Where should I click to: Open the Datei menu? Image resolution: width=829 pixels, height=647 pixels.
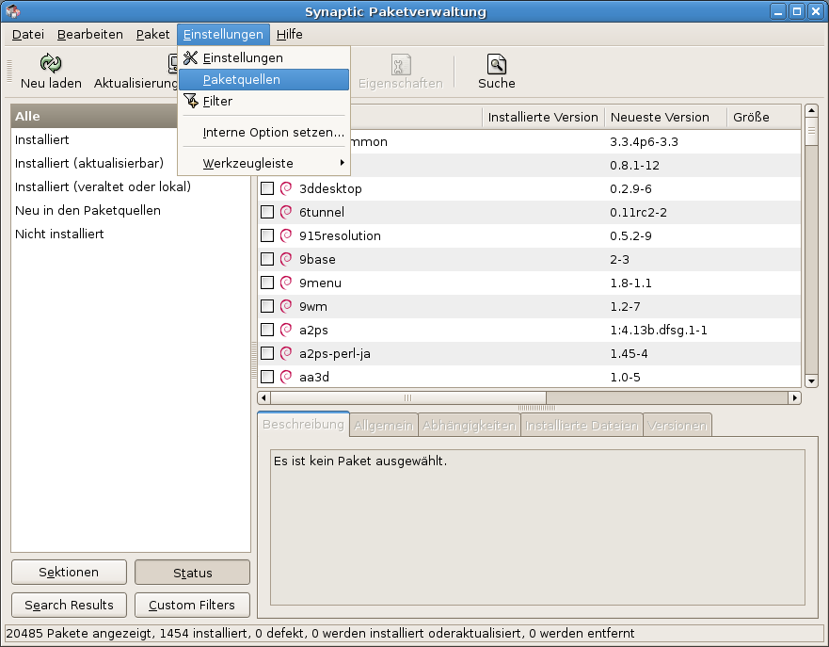tap(28, 35)
